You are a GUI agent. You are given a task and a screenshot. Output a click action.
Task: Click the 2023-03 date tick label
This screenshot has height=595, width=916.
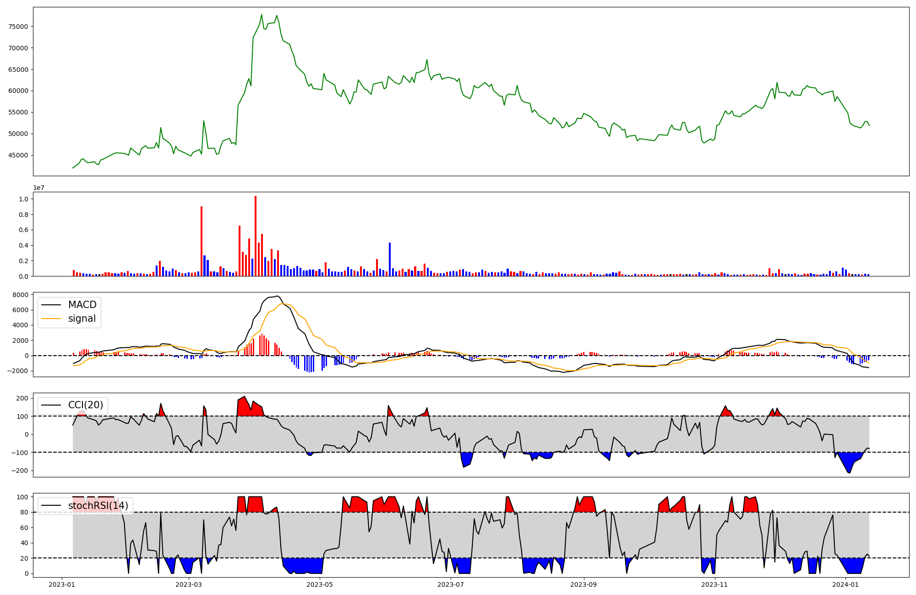(x=189, y=584)
